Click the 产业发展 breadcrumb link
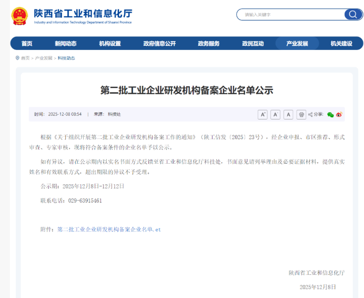The width and height of the screenshot is (364, 298). coord(44,58)
